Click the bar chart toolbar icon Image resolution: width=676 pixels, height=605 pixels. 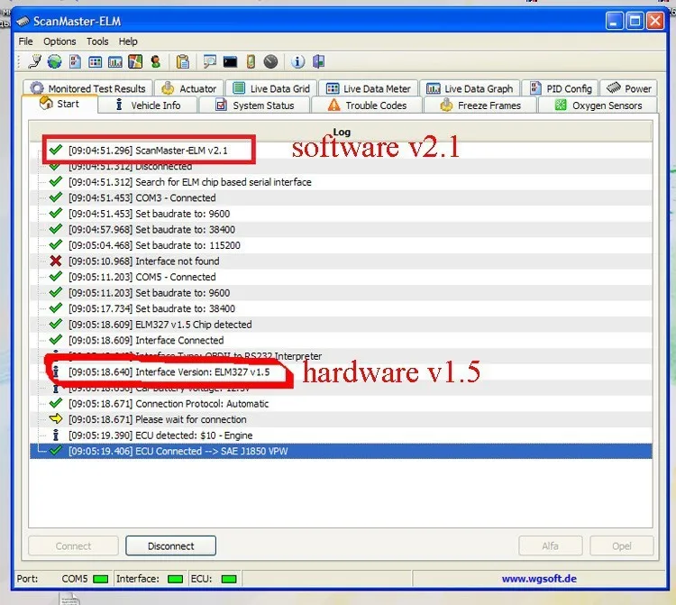(115, 61)
